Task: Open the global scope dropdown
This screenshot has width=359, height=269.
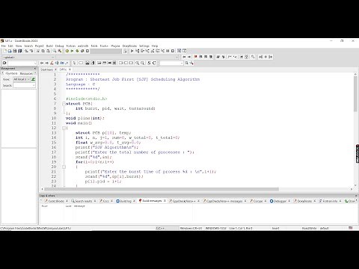Action: [53, 57]
